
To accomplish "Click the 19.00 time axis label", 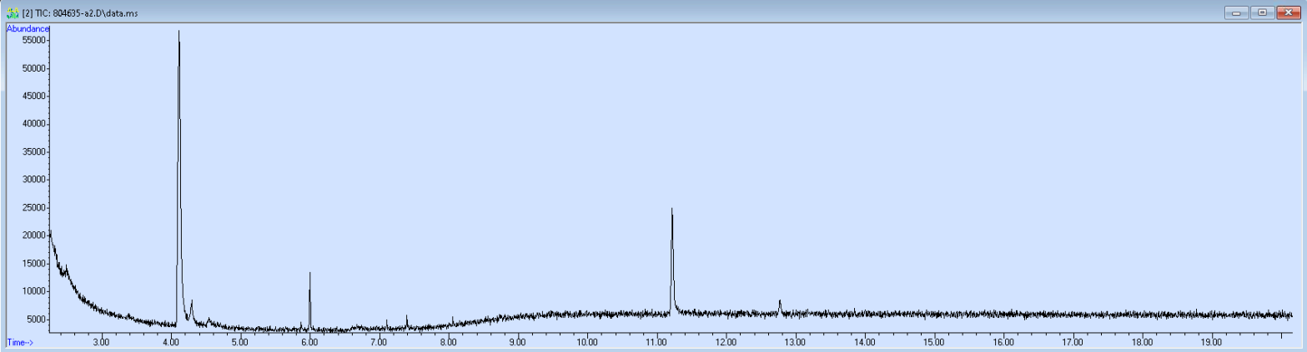I will [1211, 342].
